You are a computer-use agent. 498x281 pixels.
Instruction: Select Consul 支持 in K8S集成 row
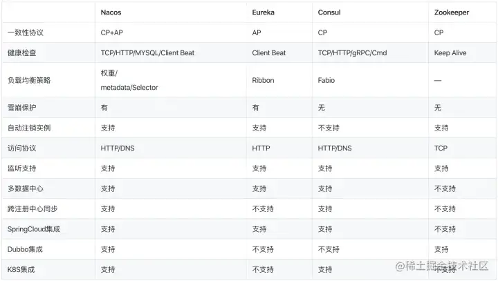point(325,270)
